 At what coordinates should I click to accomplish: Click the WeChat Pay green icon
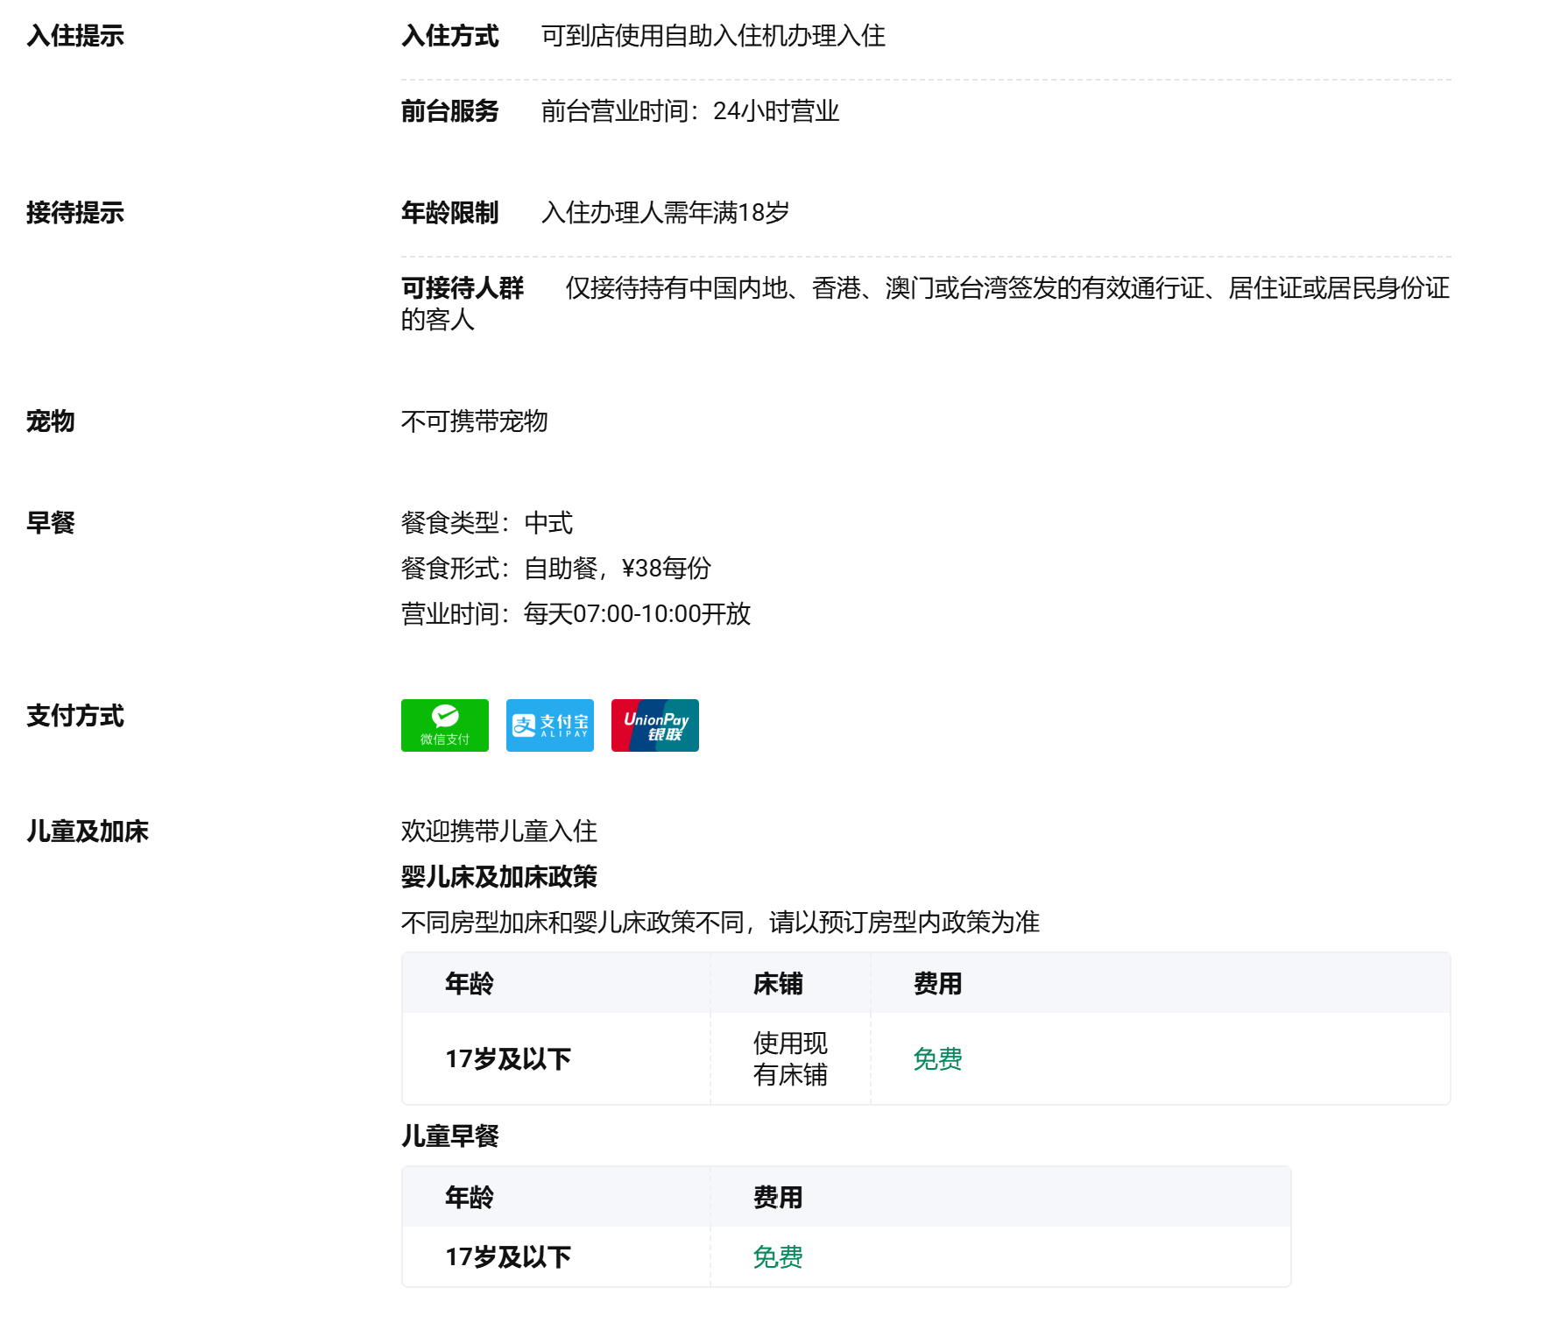(444, 725)
